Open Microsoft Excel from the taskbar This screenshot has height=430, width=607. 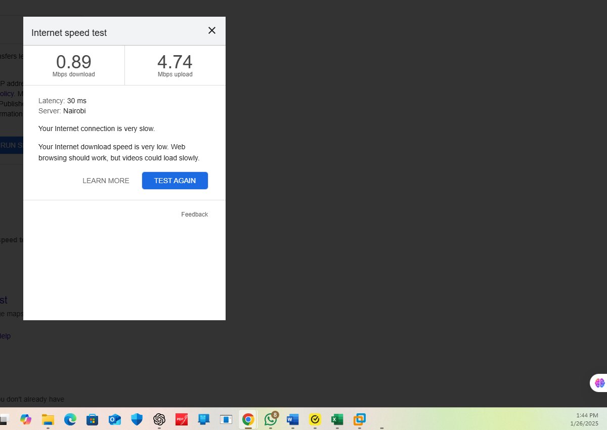[337, 419]
